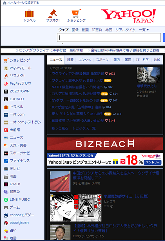
Task: Open the Chinese flag article thumbnail
Action: tap(60, 182)
